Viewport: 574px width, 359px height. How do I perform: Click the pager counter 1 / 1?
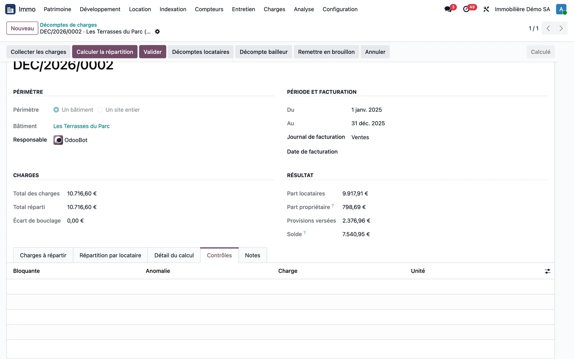click(x=533, y=28)
